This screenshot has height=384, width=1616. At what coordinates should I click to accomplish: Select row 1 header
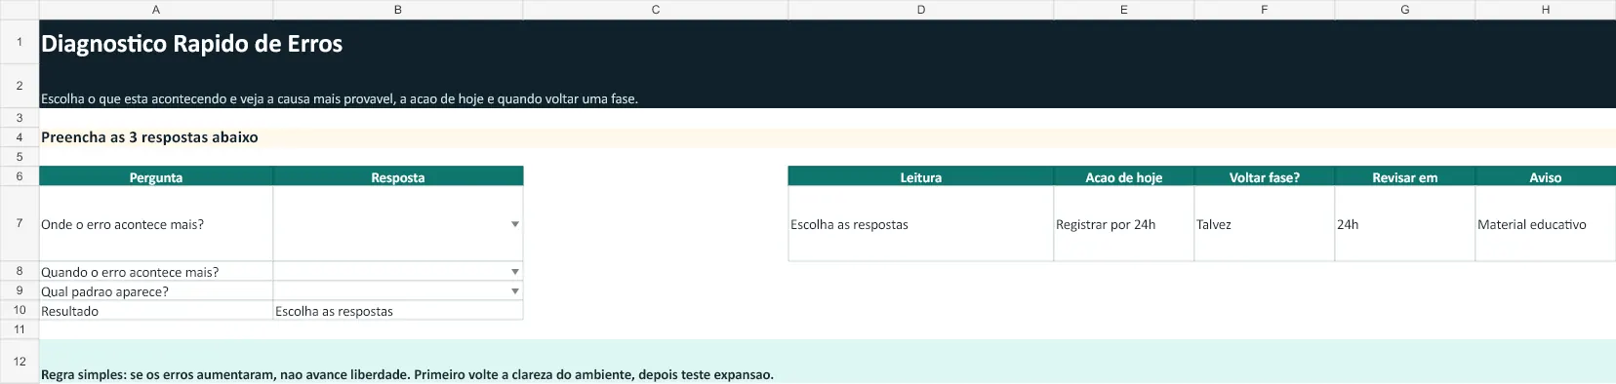click(x=20, y=42)
